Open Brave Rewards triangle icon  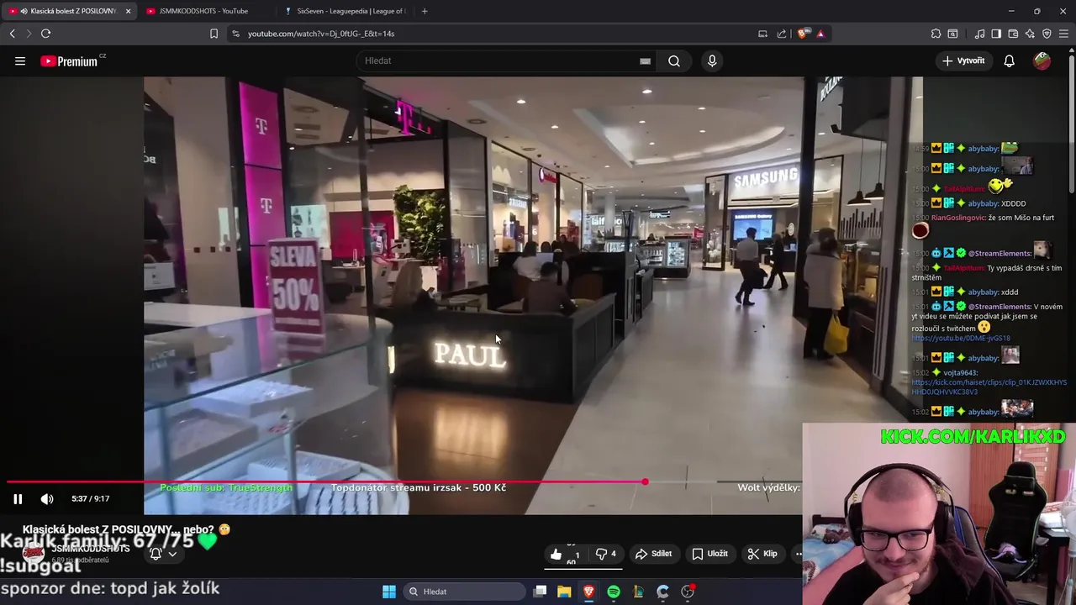pos(820,34)
